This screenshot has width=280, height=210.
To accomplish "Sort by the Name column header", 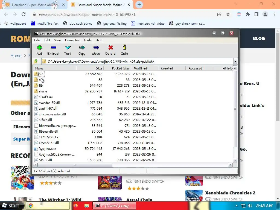I will (x=54, y=68).
